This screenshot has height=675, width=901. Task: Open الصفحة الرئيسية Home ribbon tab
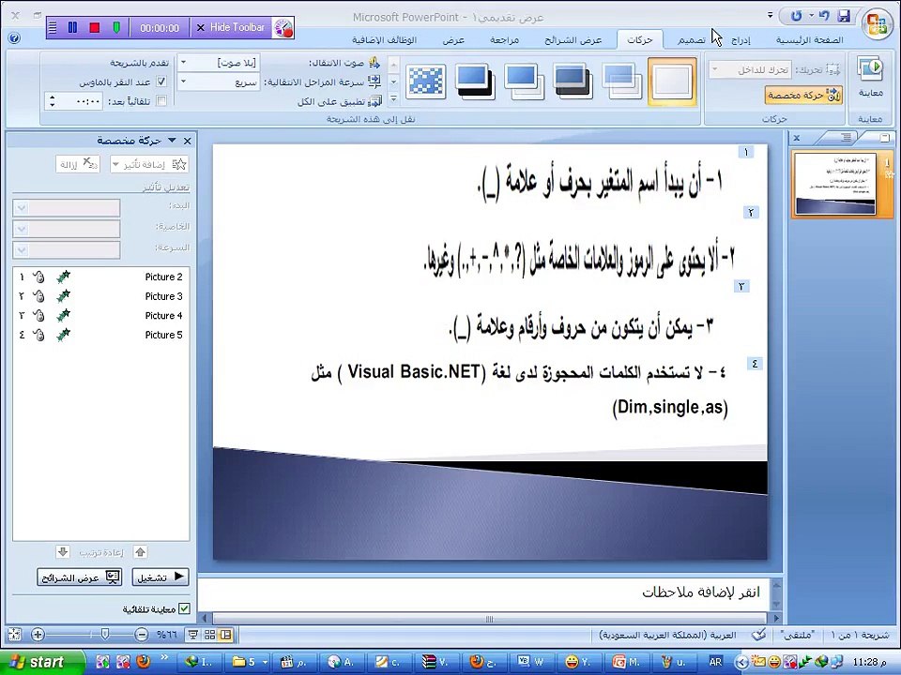809,39
